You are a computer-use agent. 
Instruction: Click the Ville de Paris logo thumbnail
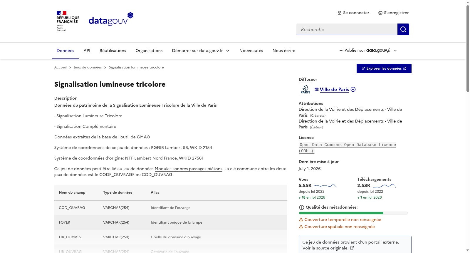[305, 89]
